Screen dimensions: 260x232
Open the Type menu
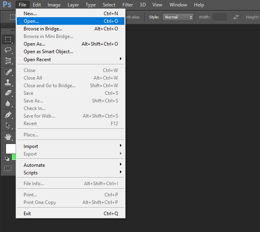point(90,5)
